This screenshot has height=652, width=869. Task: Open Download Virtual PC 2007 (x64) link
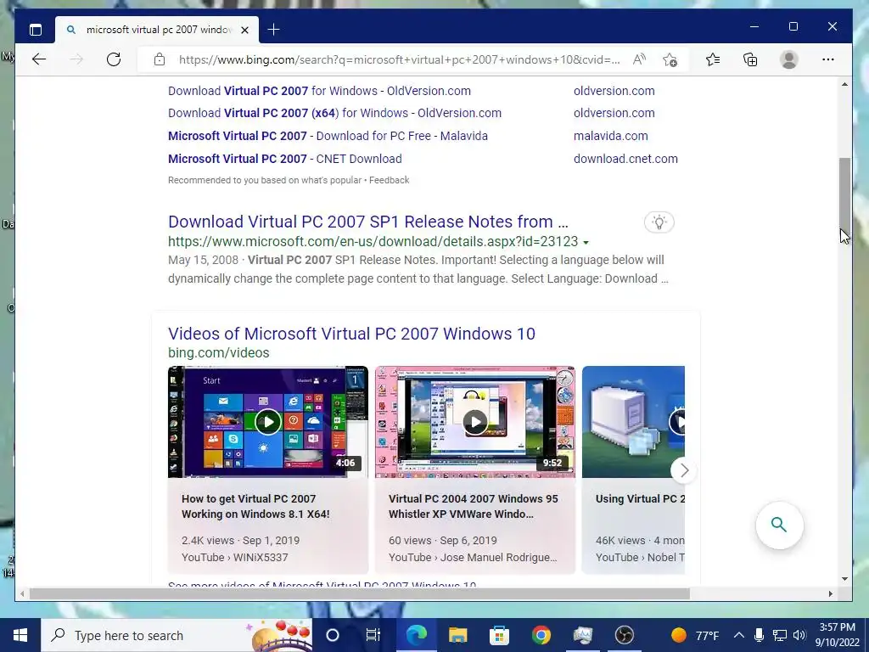coord(334,113)
